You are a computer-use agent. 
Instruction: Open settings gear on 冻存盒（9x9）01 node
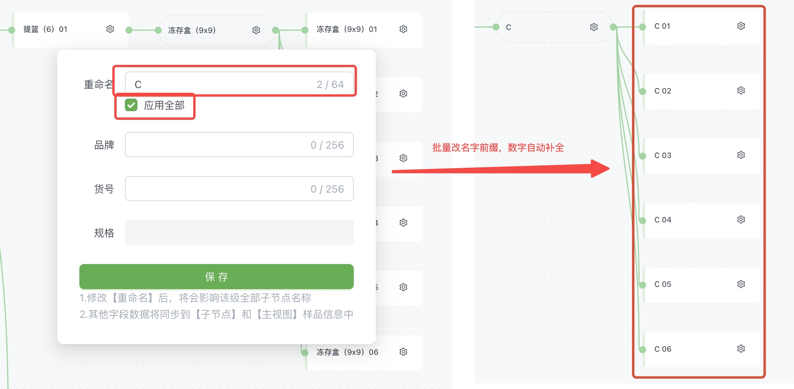(x=403, y=29)
